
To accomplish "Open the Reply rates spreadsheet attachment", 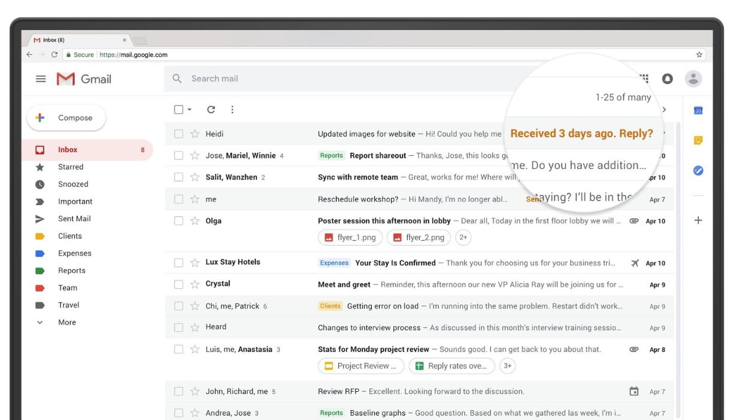I will (x=451, y=366).
